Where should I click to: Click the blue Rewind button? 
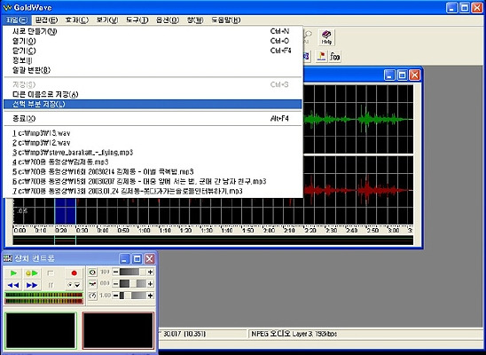click(x=13, y=285)
